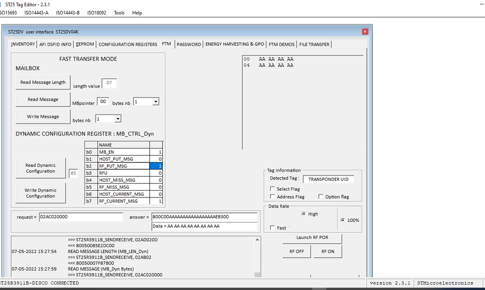Image resolution: width=485 pixels, height=290 pixels.
Task: Enable the Address Flag checkbox
Action: [272, 196]
